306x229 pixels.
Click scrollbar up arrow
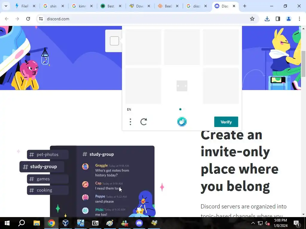click(x=304, y=28)
